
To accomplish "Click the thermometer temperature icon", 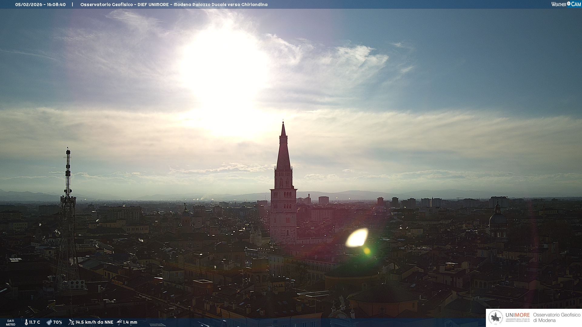I will (26, 322).
